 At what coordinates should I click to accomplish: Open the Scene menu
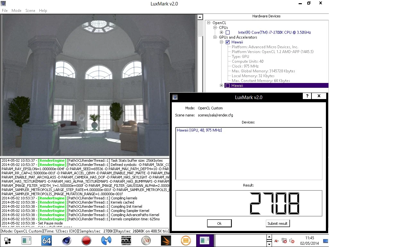click(x=30, y=11)
